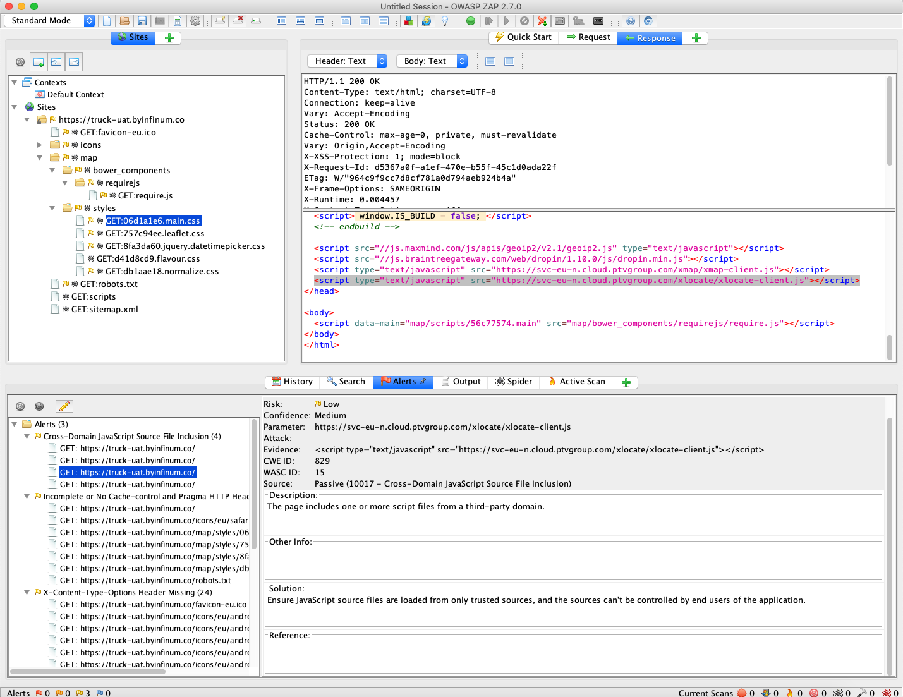Click the red X add-breakpoint icon
903x697 pixels.
click(x=542, y=21)
